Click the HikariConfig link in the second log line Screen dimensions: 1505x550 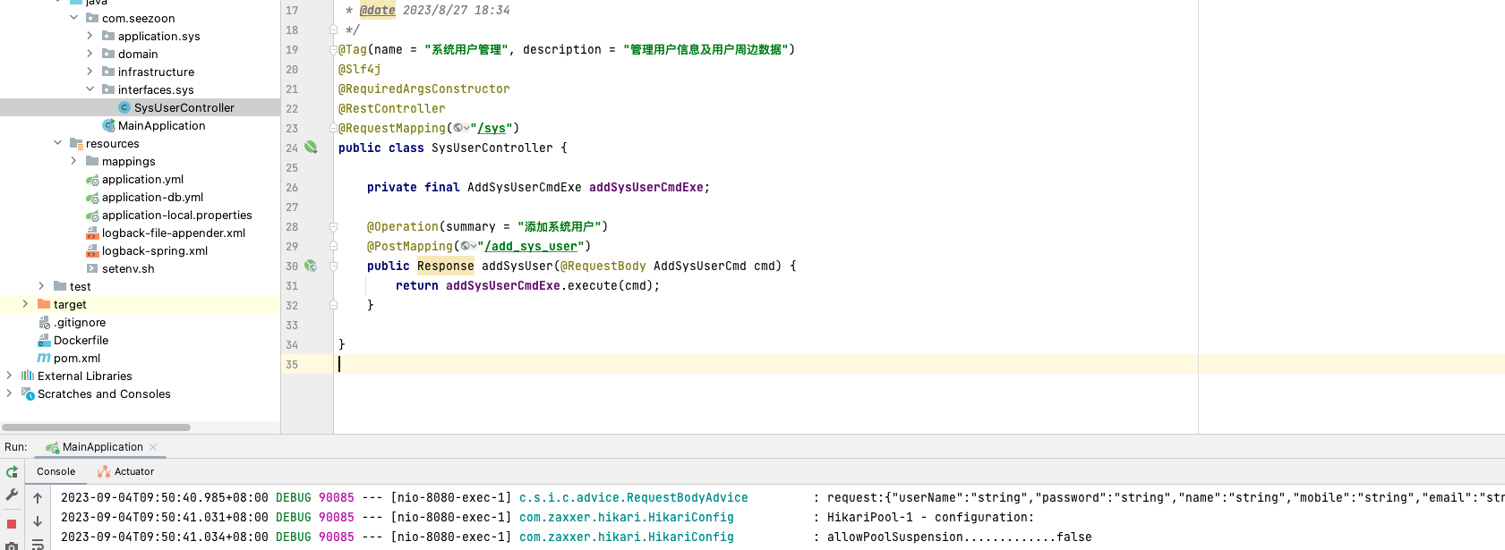click(626, 518)
